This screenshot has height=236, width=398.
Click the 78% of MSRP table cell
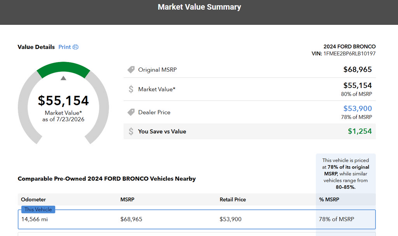coord(336,219)
